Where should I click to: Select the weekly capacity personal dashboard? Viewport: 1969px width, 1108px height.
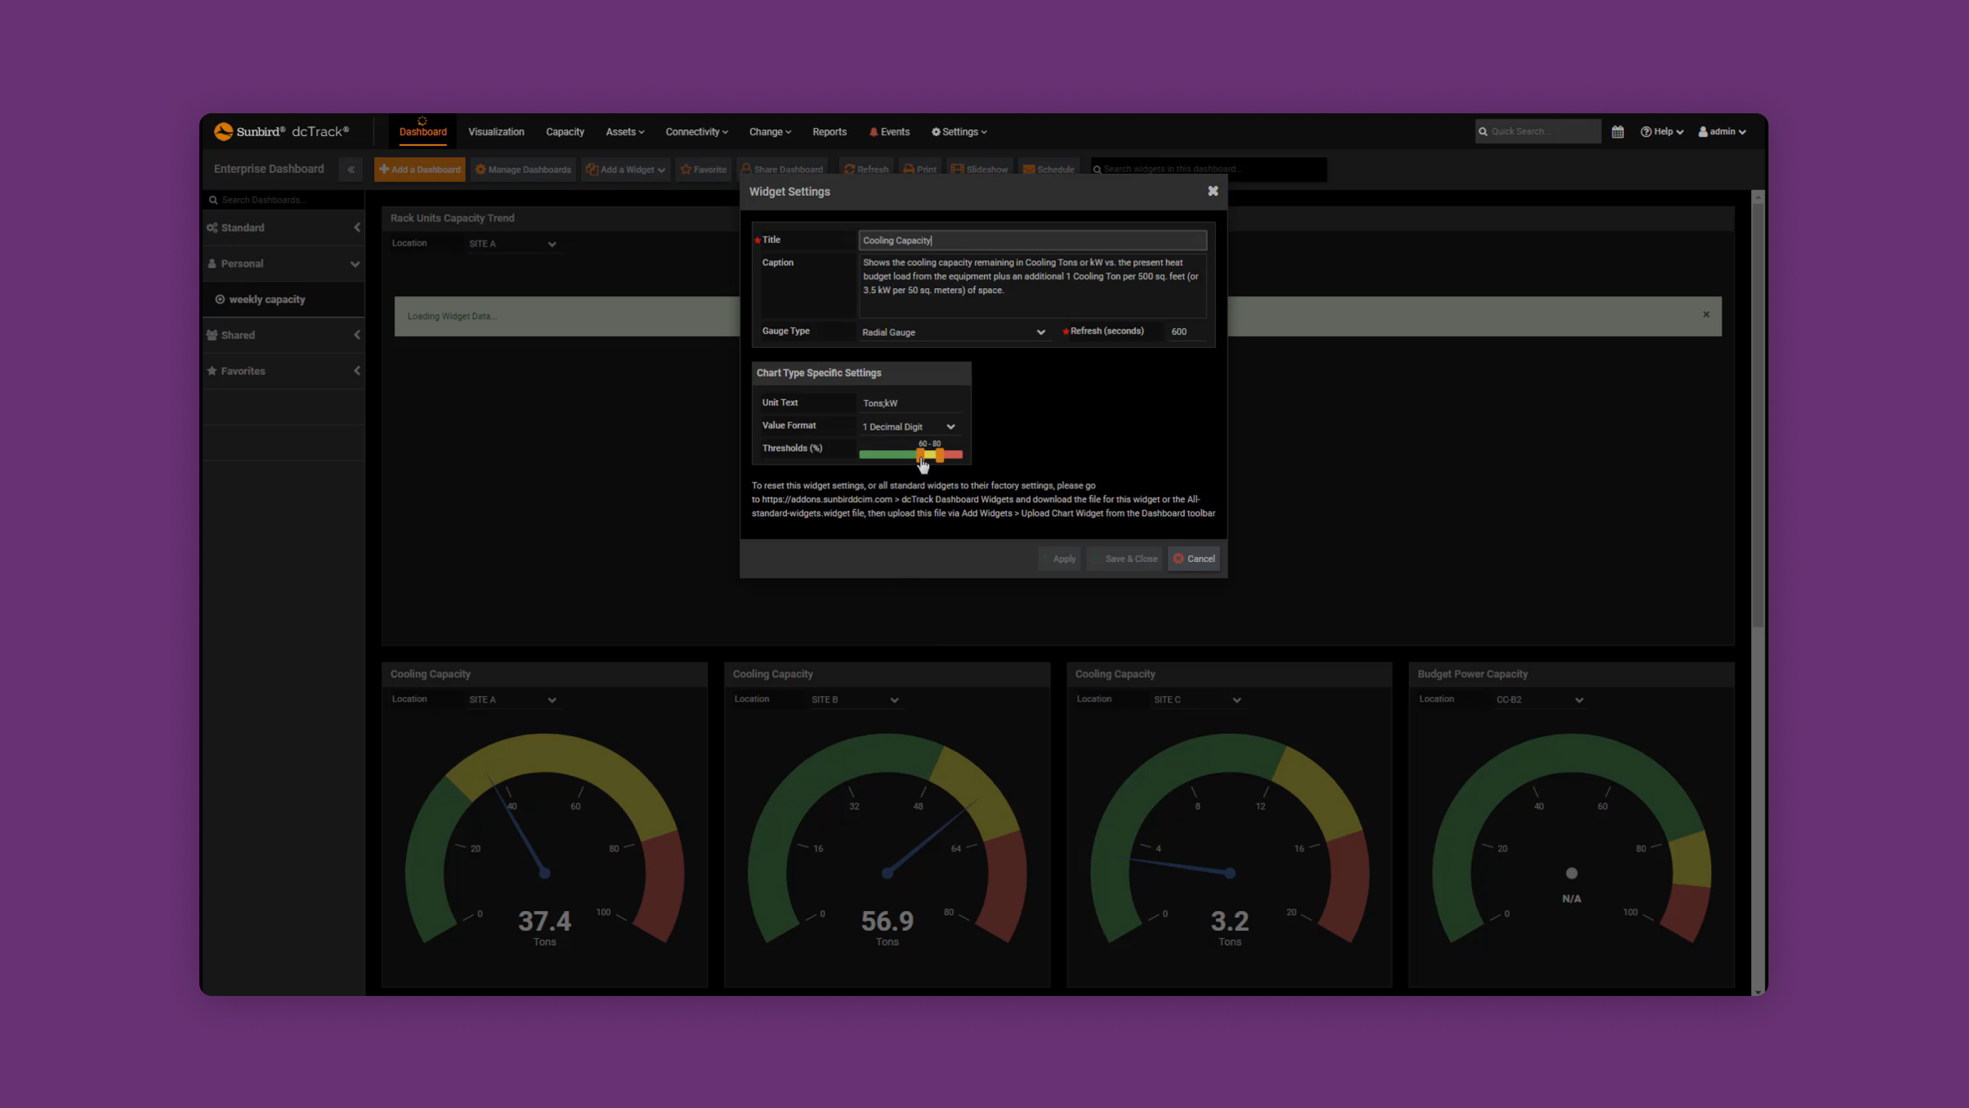(x=268, y=299)
